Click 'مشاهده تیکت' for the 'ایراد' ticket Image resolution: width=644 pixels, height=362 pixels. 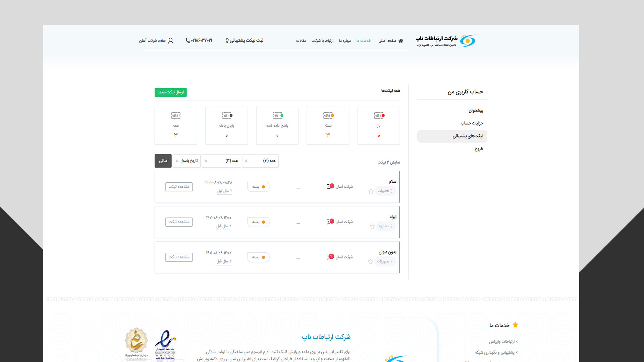(179, 222)
